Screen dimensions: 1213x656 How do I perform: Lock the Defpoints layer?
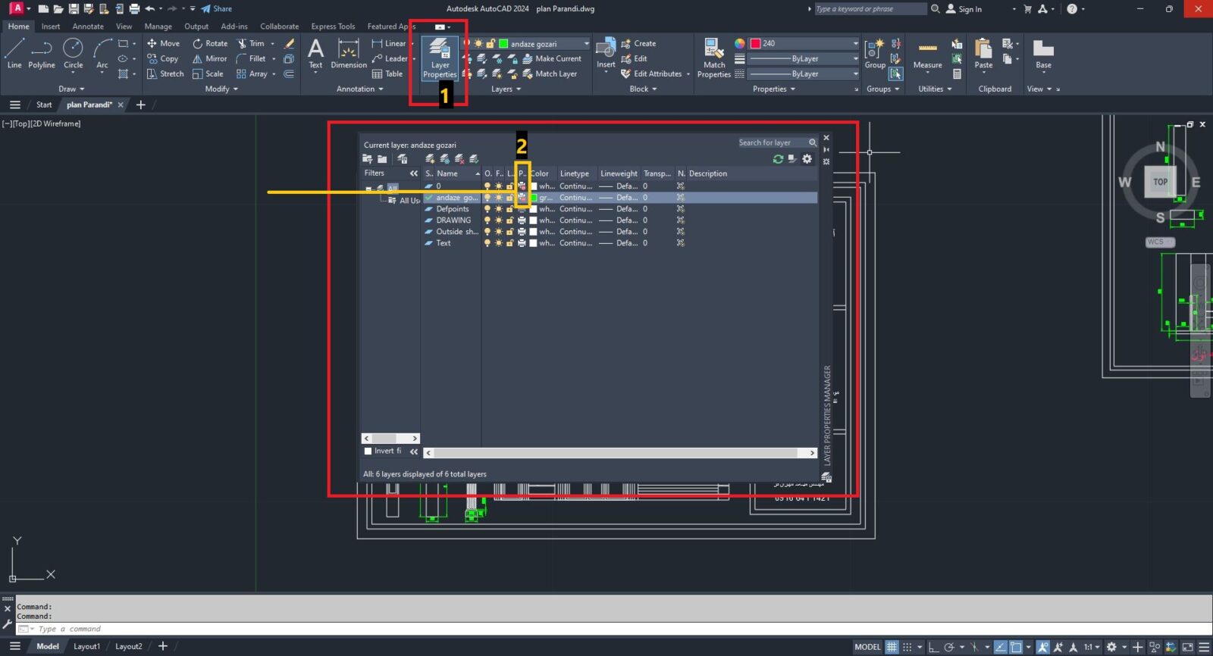510,209
